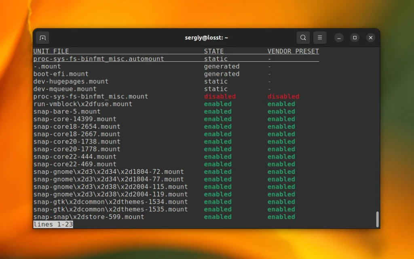
Task: Click 'enabled' state of snap-bare-5.mount
Action: (218, 111)
